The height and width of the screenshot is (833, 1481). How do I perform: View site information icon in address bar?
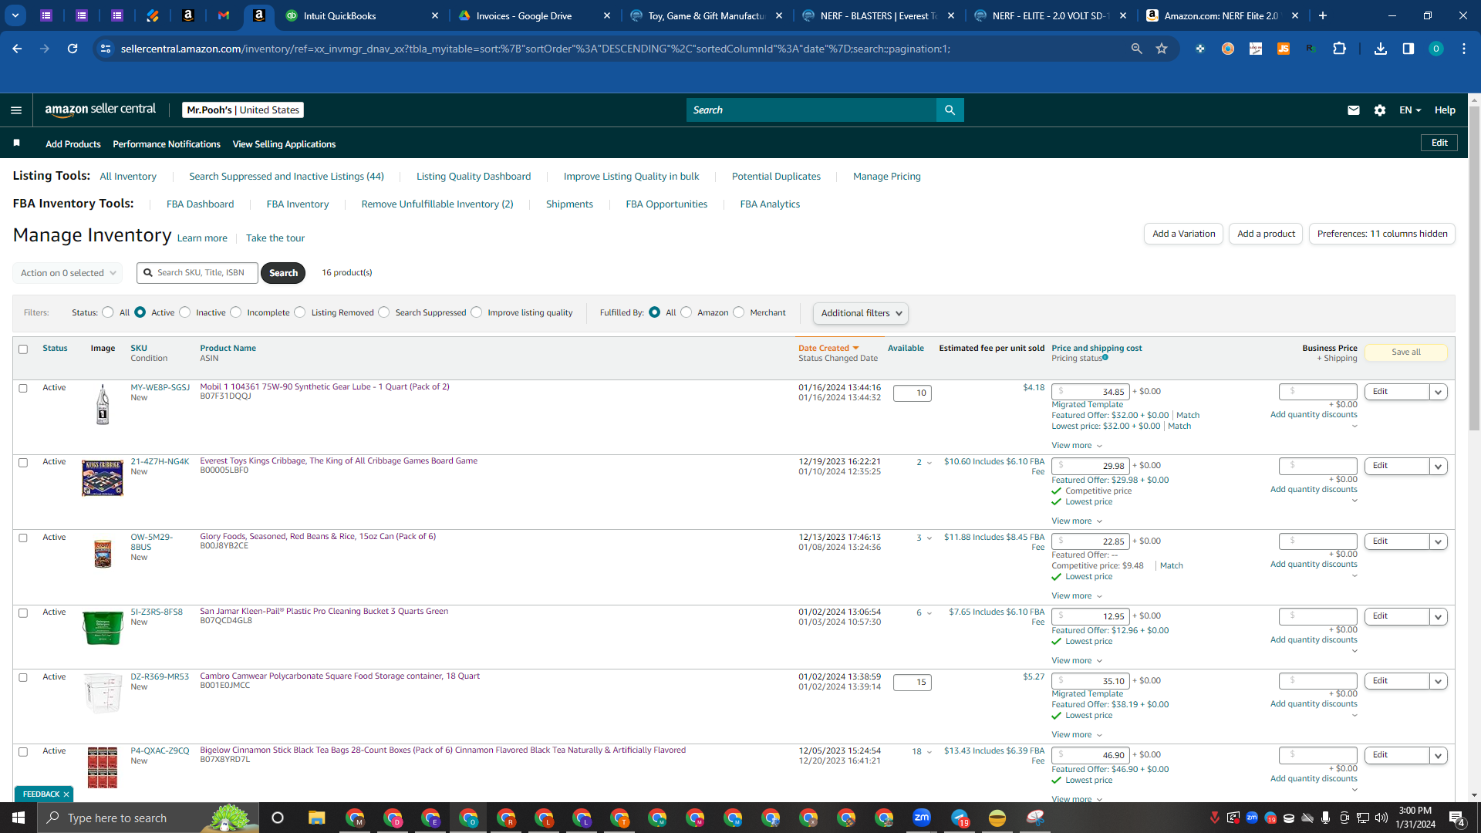click(x=106, y=49)
